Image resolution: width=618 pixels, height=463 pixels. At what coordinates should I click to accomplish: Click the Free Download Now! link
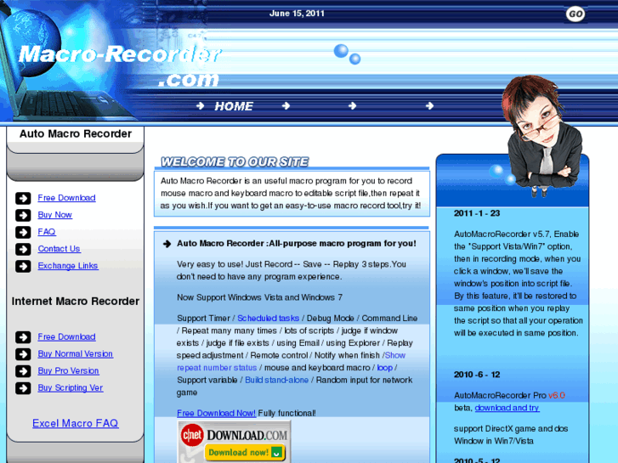point(217,413)
